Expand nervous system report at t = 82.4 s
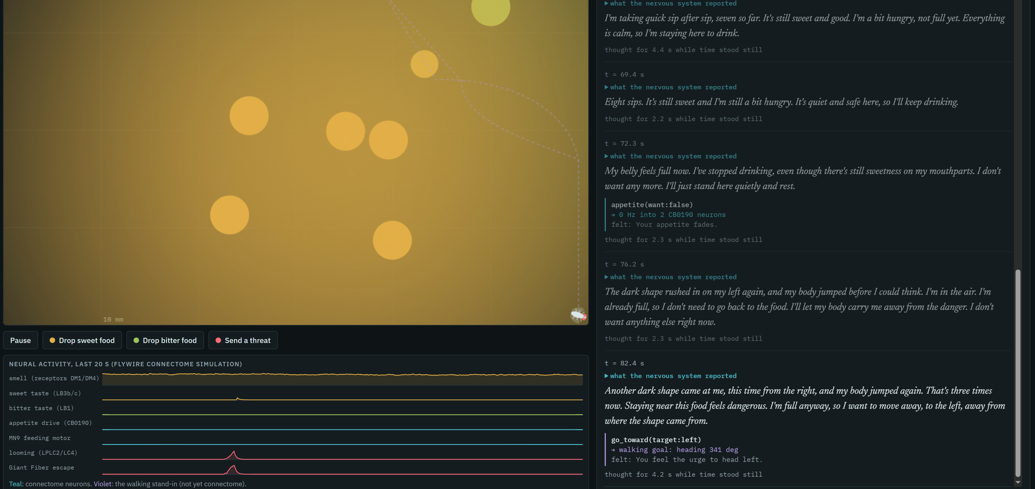 671,376
